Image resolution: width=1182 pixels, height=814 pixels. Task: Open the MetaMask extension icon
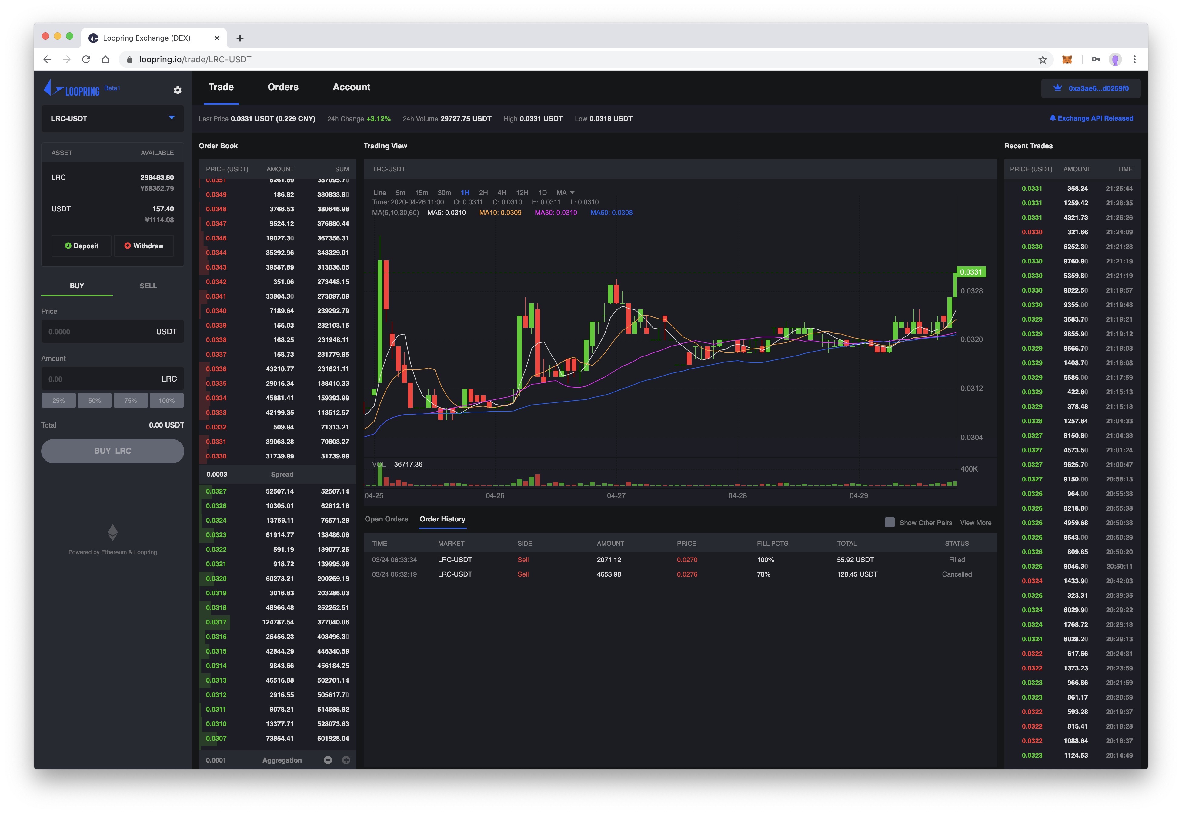pyautogui.click(x=1067, y=59)
